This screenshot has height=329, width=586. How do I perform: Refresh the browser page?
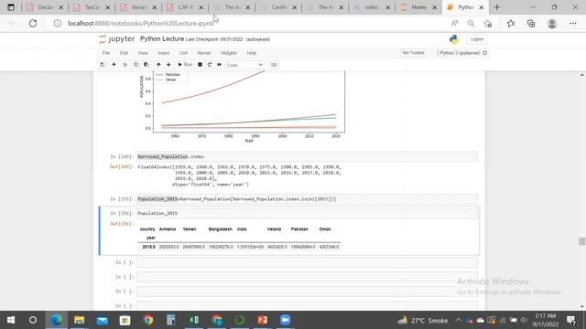coord(33,23)
